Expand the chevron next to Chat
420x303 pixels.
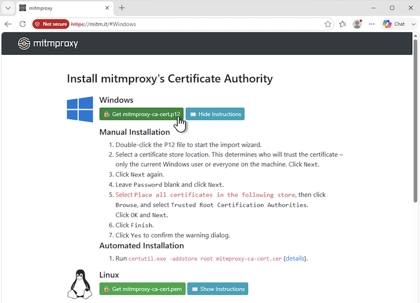coord(413,24)
